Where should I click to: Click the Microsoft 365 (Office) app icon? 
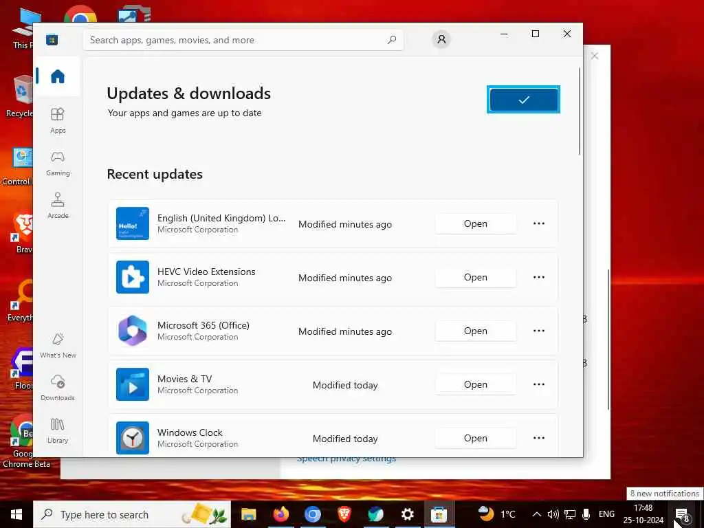coord(133,331)
